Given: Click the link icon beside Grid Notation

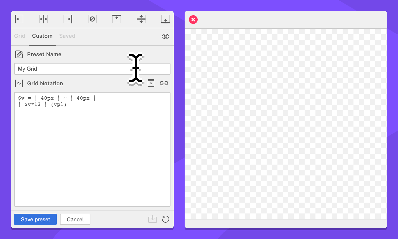Looking at the screenshot, I should (x=164, y=83).
